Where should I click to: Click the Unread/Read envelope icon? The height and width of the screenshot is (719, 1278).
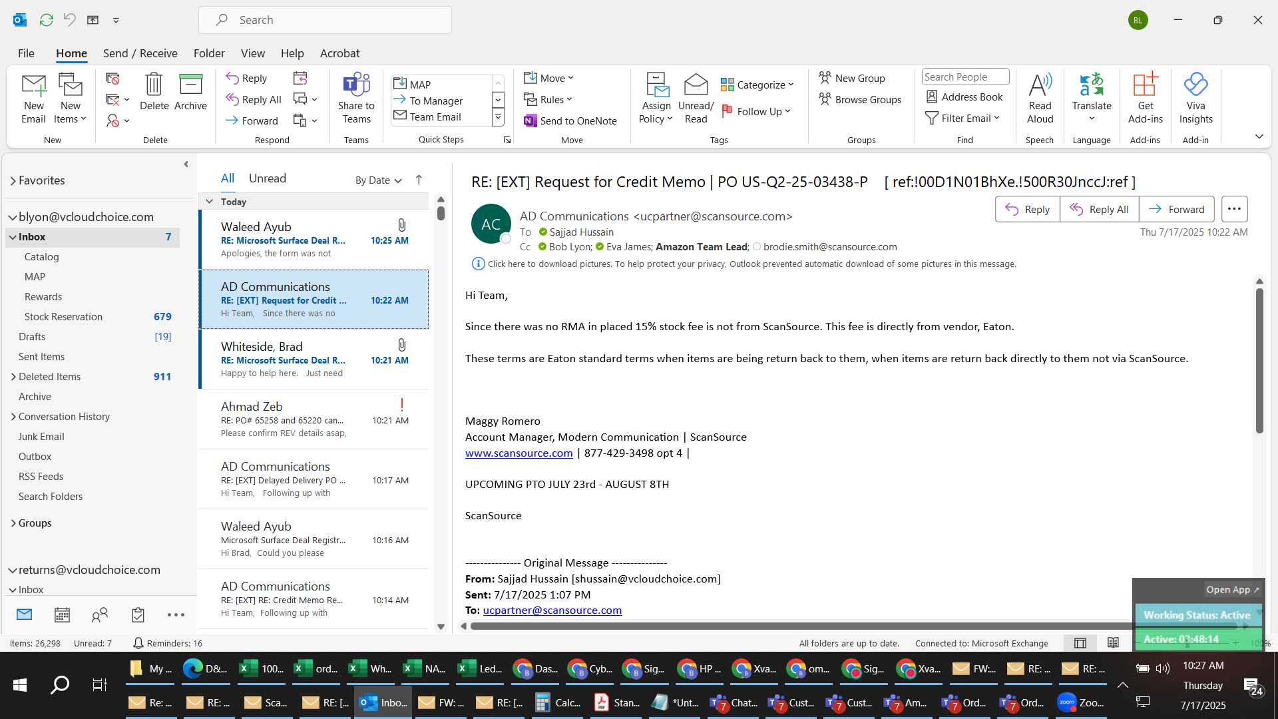(696, 99)
